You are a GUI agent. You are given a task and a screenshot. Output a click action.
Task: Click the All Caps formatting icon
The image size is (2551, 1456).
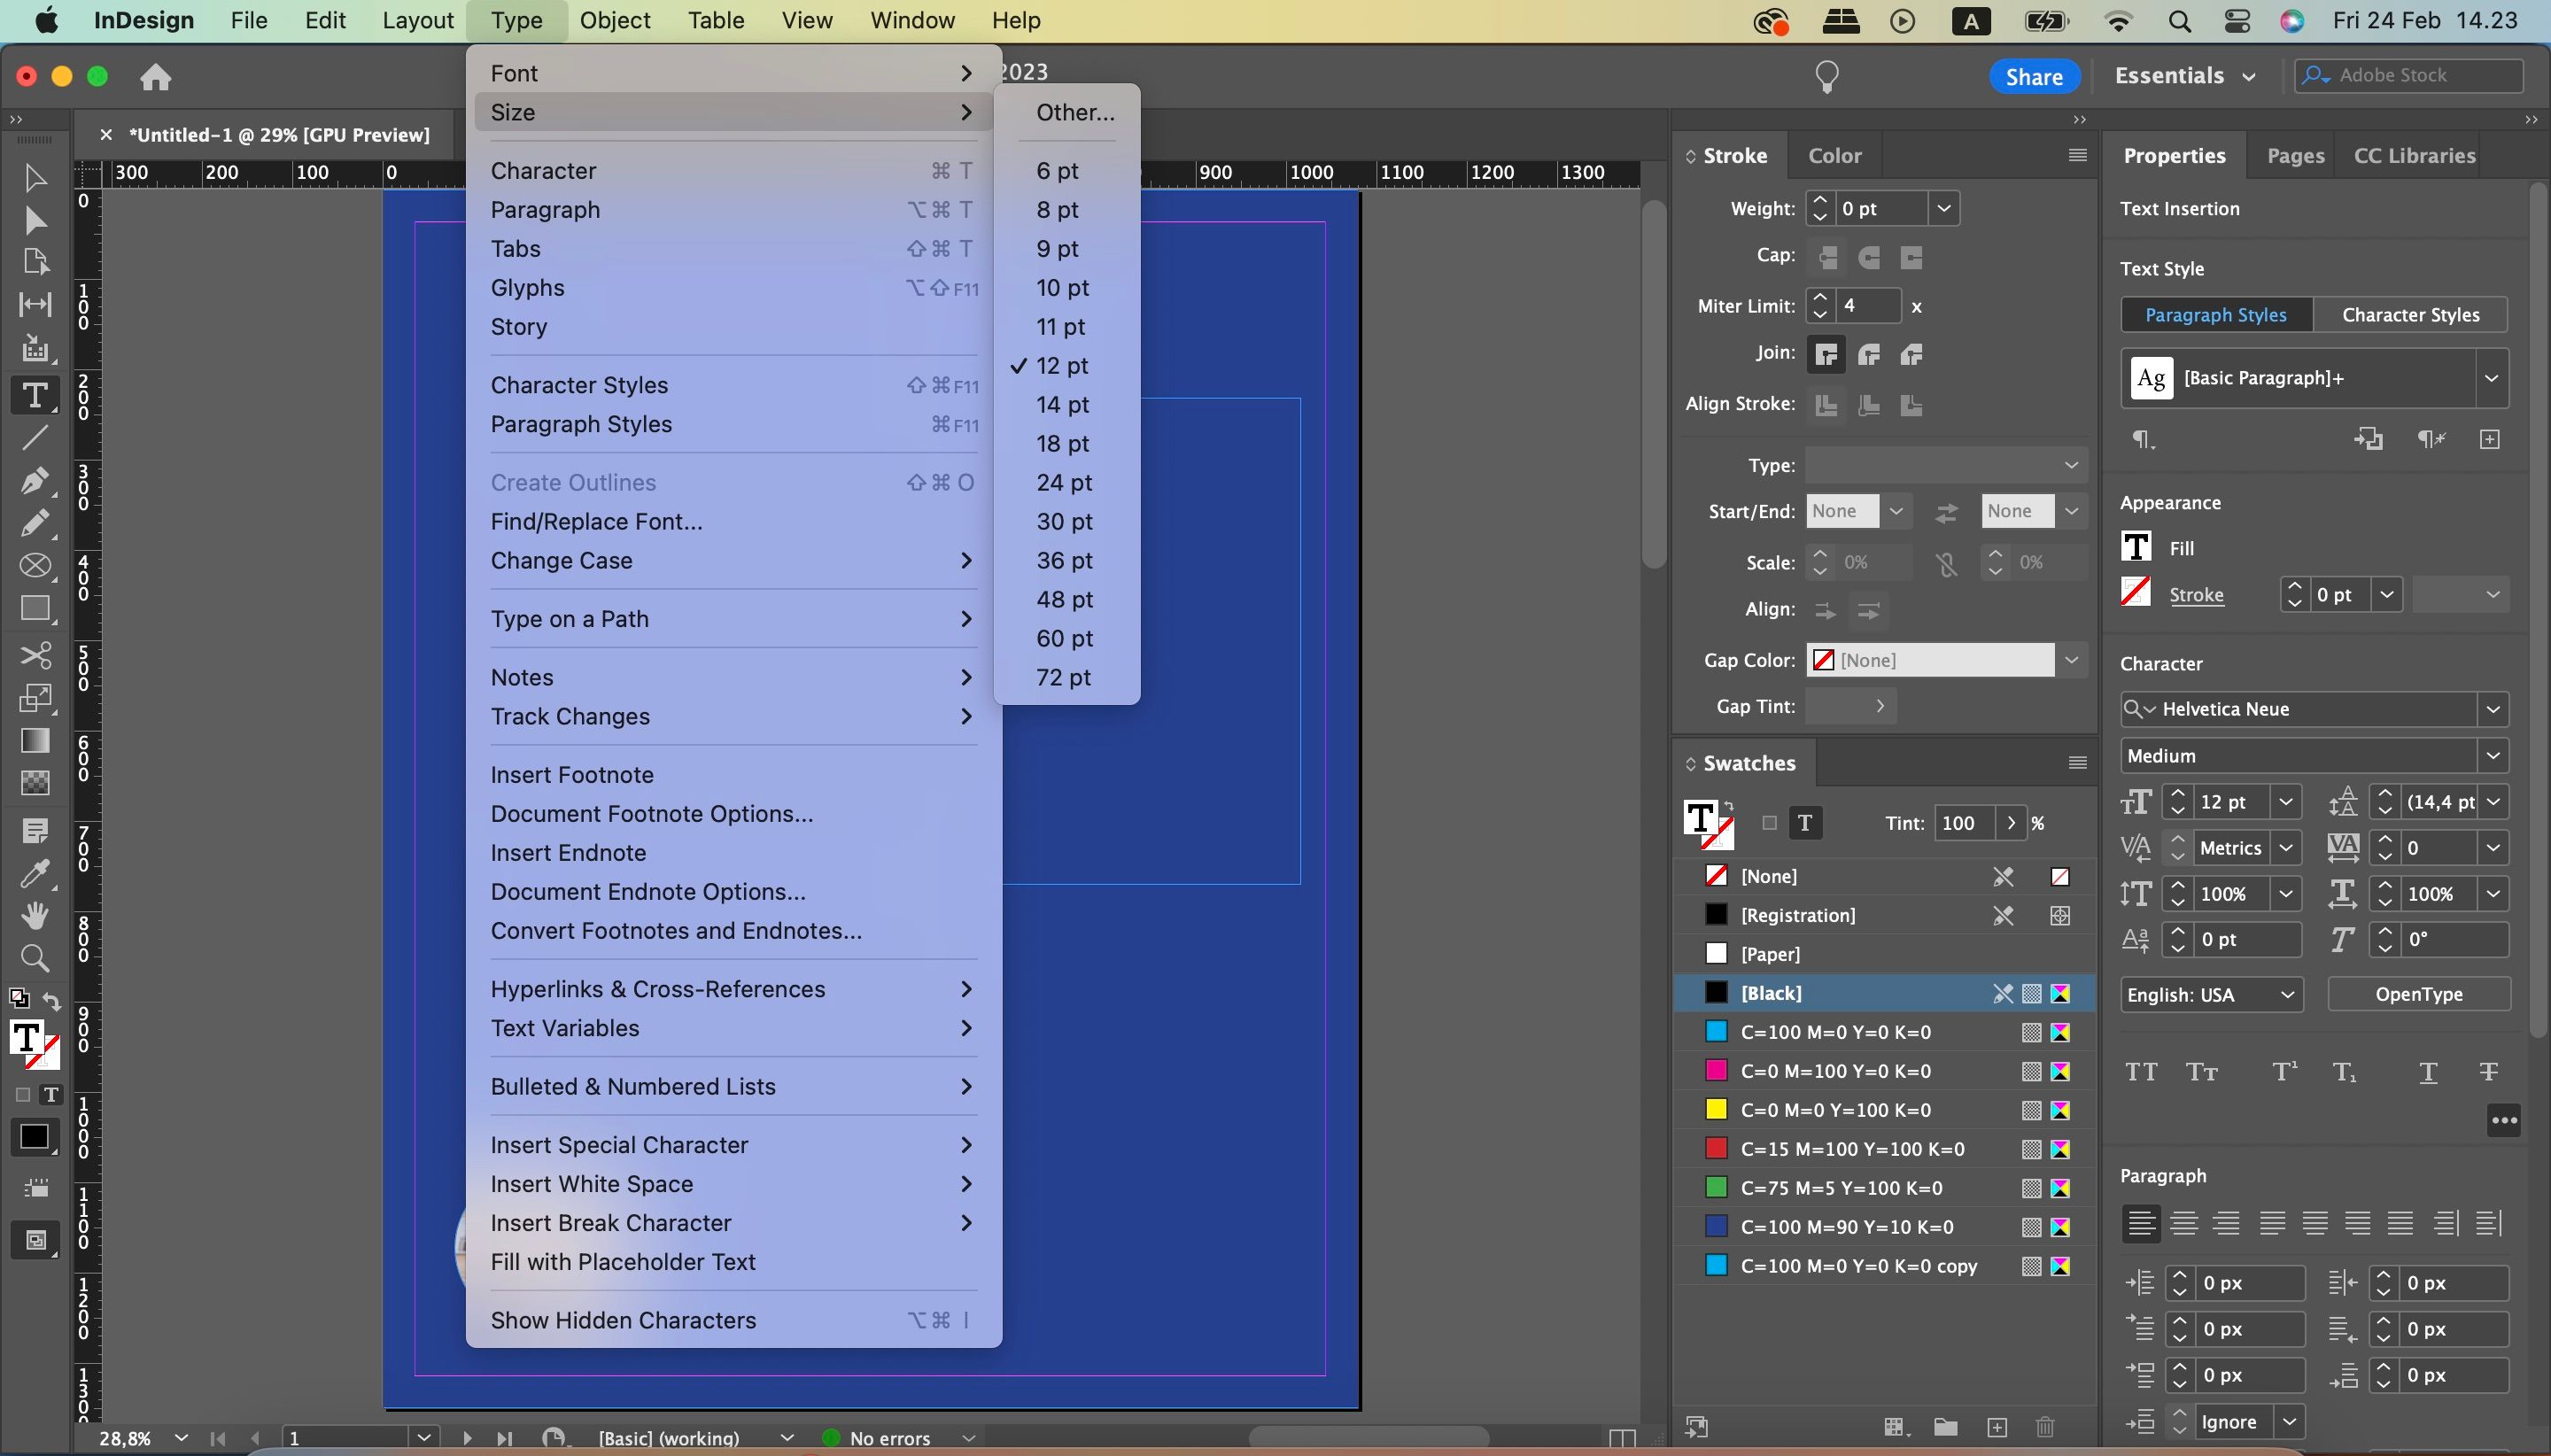2141,1071
